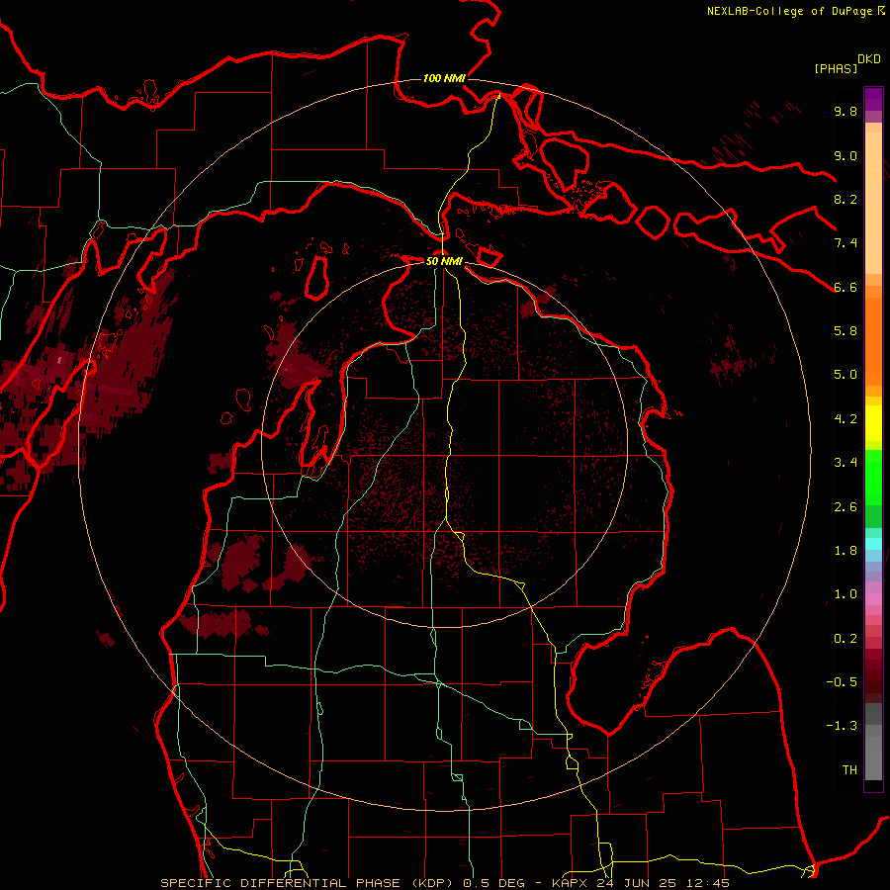This screenshot has height=890, width=890.
Task: Click the 0.2 scale value
Action: coord(845,639)
